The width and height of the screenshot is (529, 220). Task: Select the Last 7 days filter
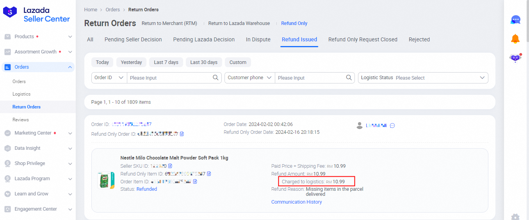point(166,62)
